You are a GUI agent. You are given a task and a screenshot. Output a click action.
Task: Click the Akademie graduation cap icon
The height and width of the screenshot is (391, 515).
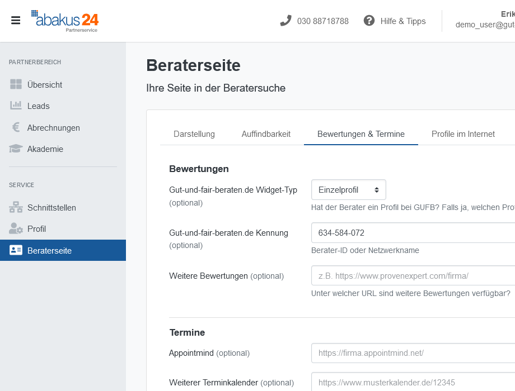click(16, 149)
